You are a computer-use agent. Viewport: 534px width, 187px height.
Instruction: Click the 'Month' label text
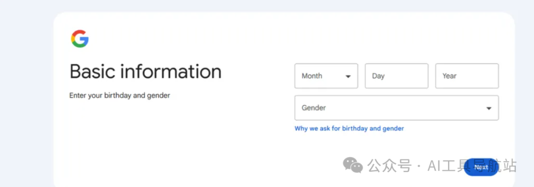tap(311, 76)
